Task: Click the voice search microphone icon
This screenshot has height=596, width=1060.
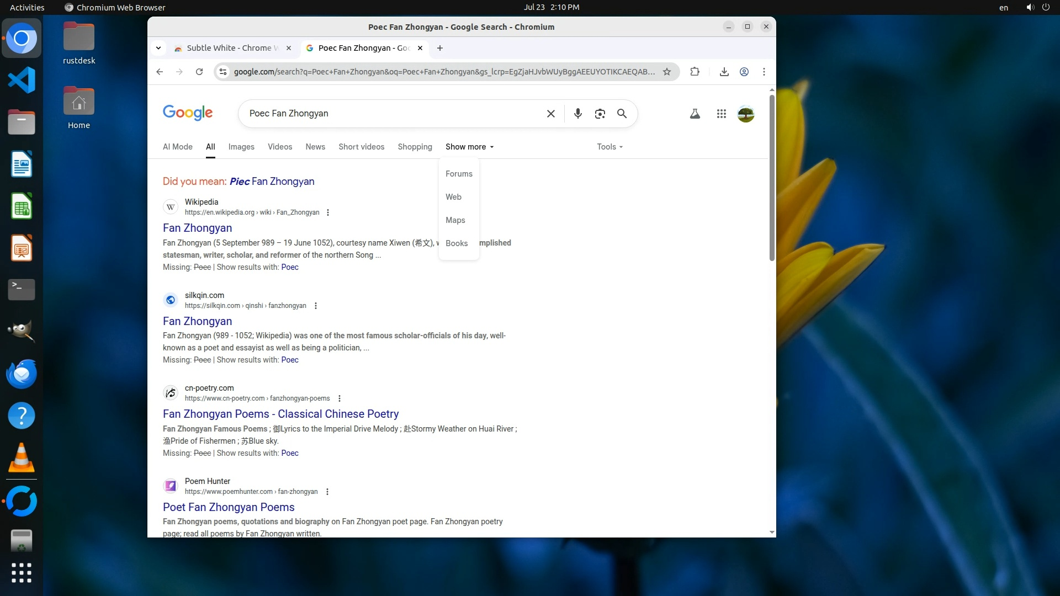Action: click(x=577, y=114)
